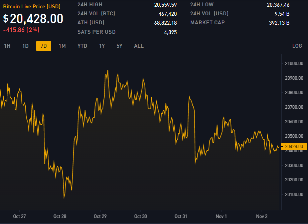Click the ATH (USD) label
This screenshot has width=308, height=224.
91,23
